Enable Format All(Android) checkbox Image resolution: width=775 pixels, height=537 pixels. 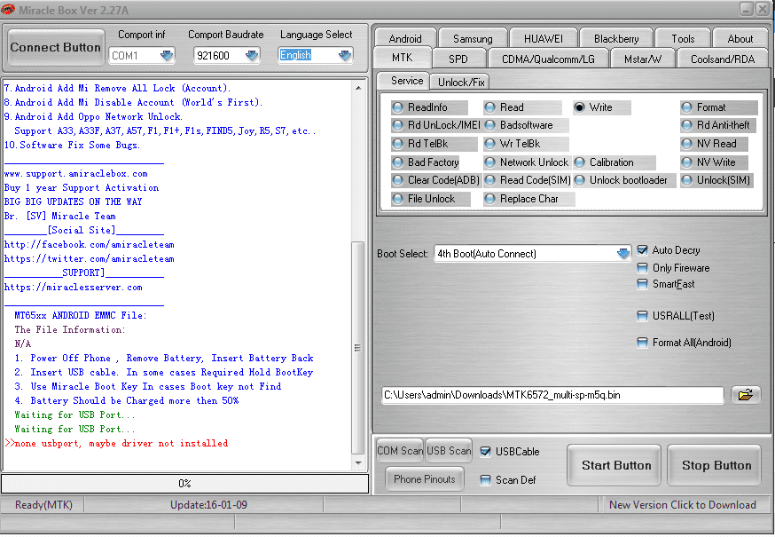click(643, 343)
